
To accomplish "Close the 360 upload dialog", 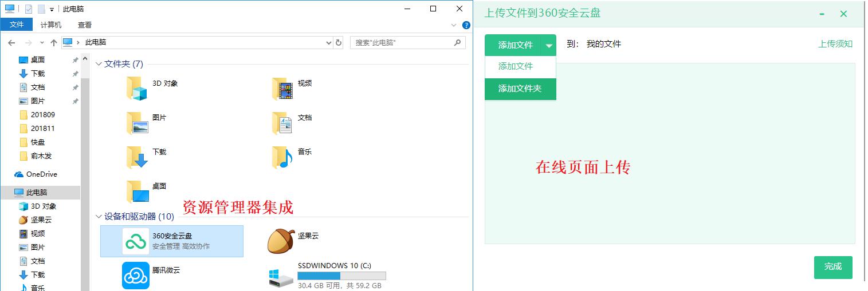I will (x=843, y=14).
